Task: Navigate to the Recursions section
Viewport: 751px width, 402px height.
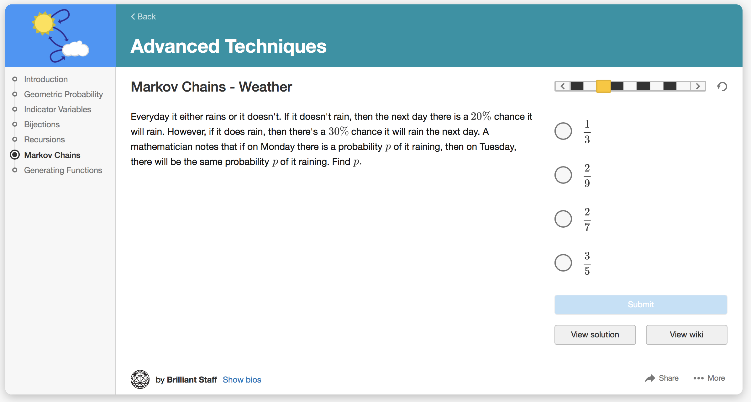Action: (x=45, y=140)
